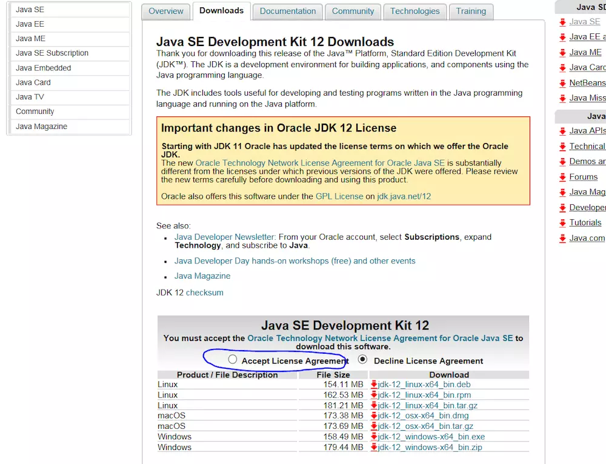
Task: Open the Documentation tab
Action: point(287,11)
